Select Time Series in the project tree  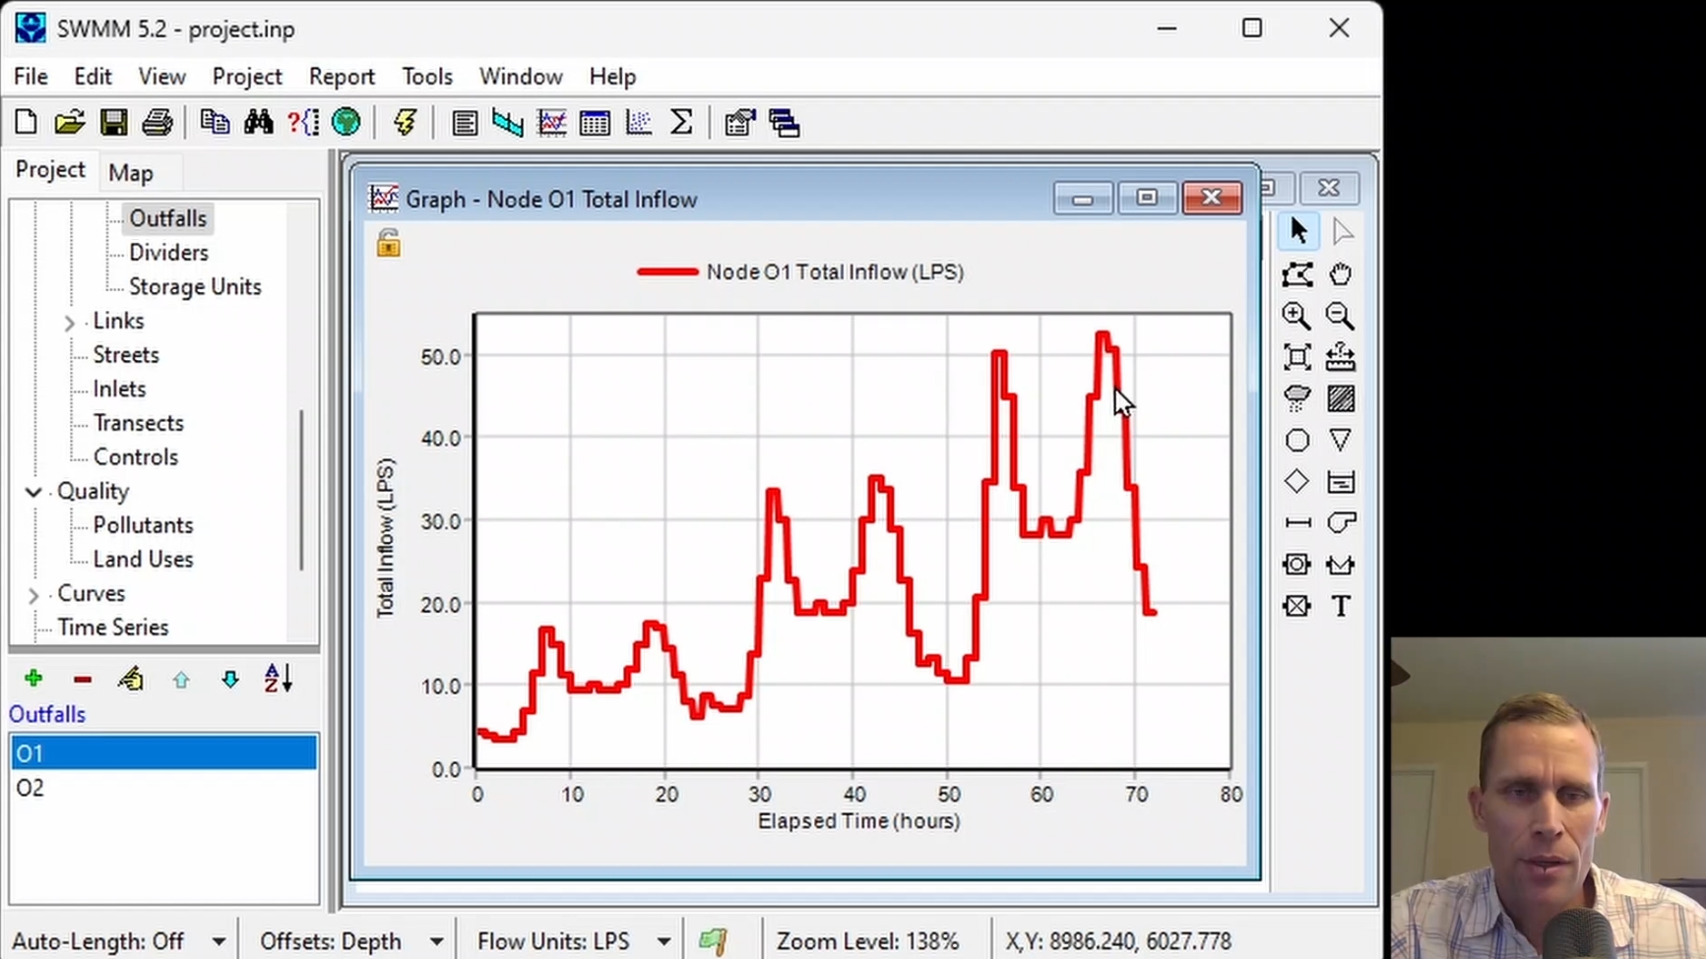pos(113,628)
